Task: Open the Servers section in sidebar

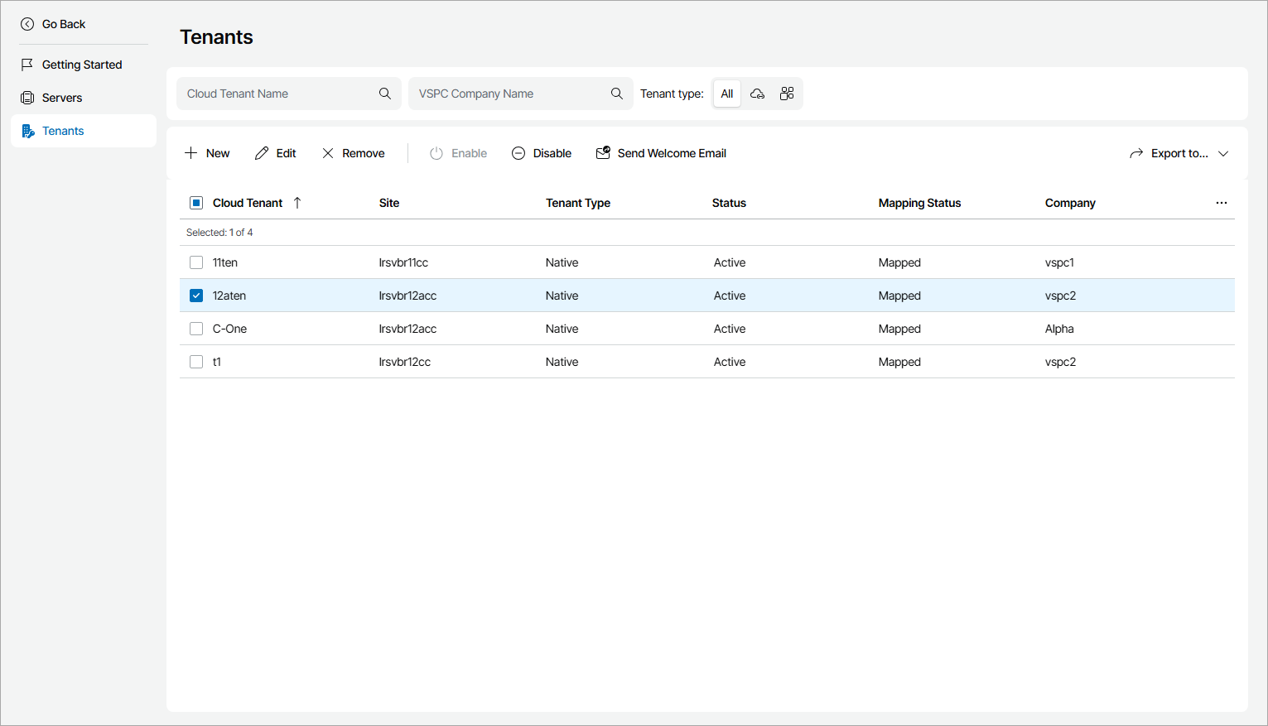Action: click(62, 98)
